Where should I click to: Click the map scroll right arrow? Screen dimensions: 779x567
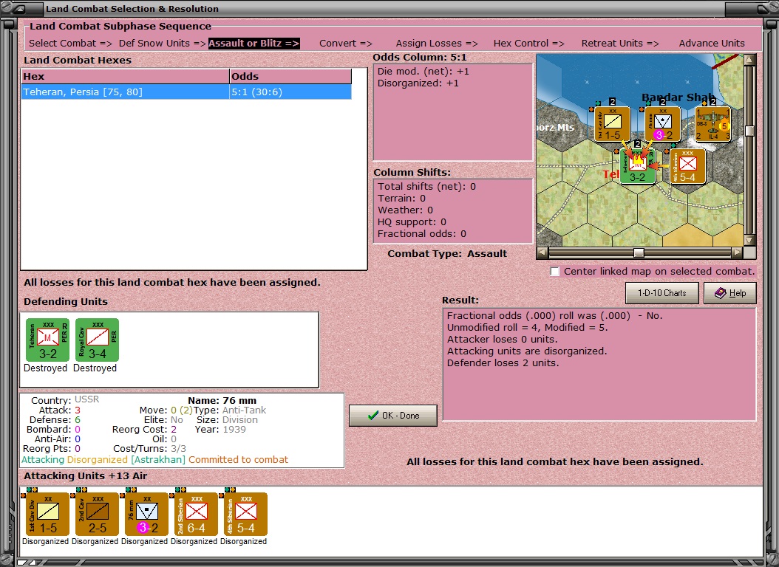[x=738, y=253]
